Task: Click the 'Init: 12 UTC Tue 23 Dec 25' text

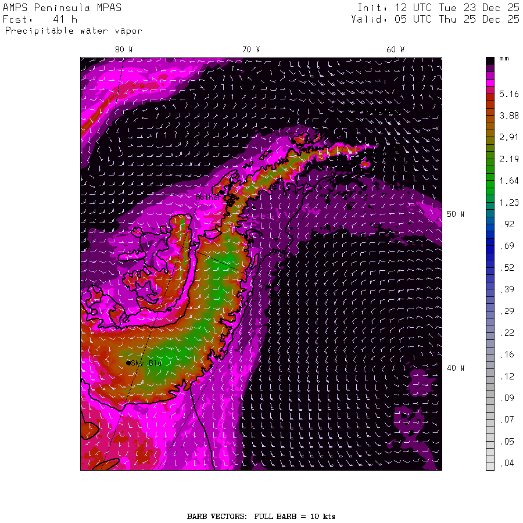Action: pyautogui.click(x=438, y=8)
